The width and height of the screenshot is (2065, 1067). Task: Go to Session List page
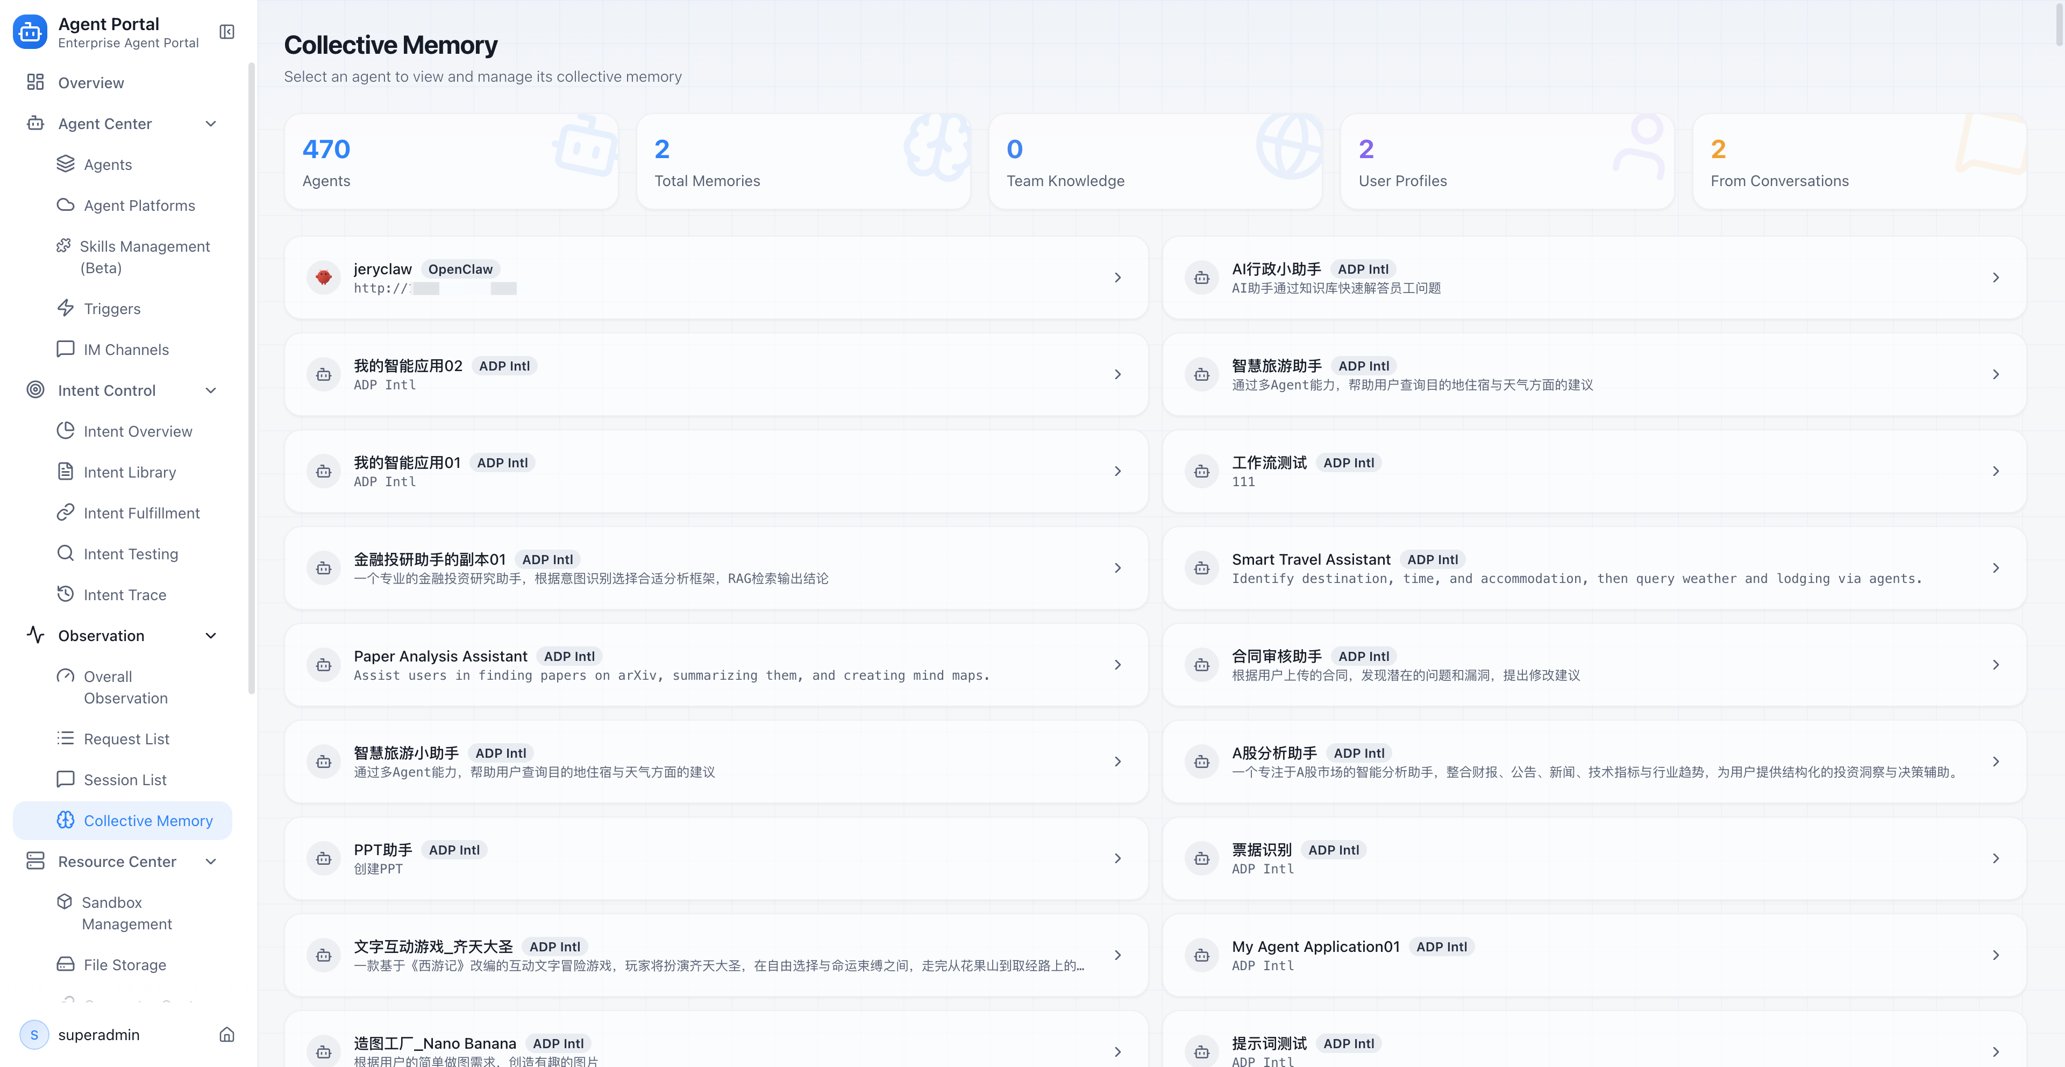pos(125,780)
